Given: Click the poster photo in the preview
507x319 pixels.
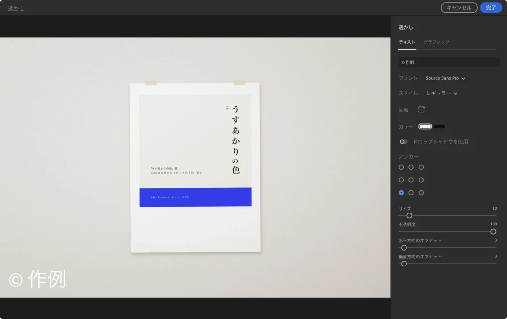Looking at the screenshot, I should coord(195,167).
